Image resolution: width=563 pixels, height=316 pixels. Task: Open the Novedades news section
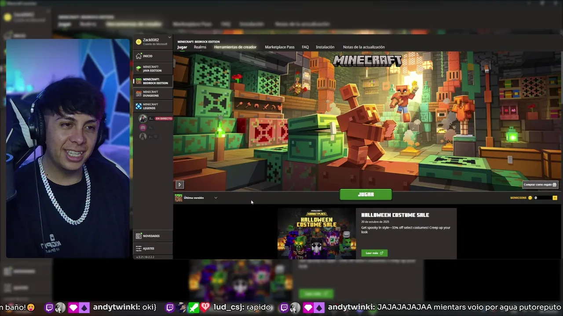click(153, 236)
